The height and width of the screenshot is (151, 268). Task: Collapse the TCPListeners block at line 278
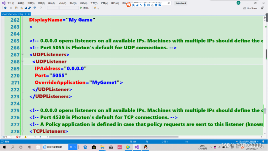click(x=22, y=131)
